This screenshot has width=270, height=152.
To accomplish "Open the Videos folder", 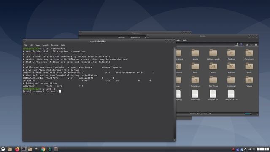I will click(249, 81).
